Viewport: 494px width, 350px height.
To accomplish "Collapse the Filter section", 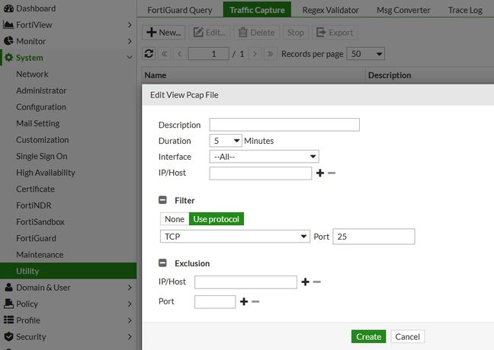I will click(162, 200).
